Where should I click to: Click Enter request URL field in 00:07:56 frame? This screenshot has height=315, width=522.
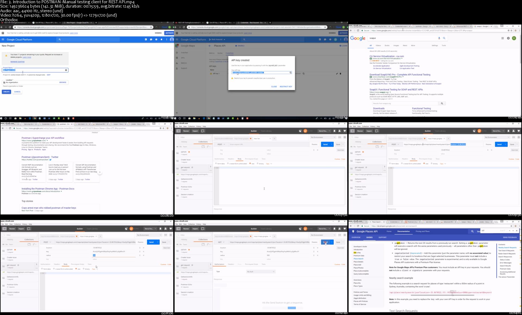(269, 144)
